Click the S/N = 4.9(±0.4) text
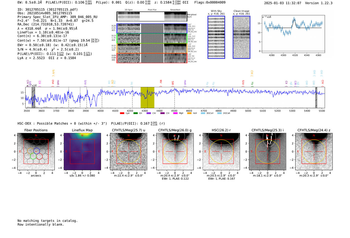This screenshot has width=350, height=238. point(32,49)
